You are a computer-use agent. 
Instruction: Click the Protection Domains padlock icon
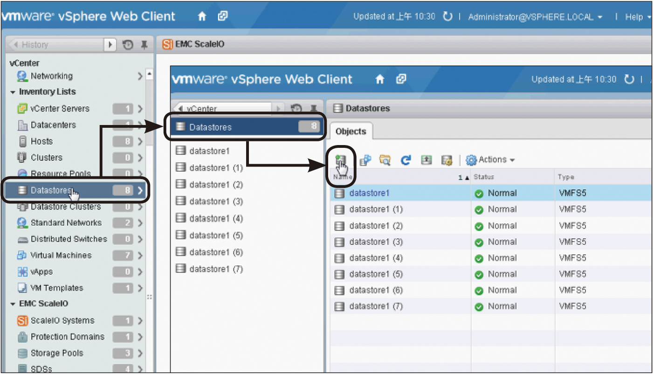click(x=22, y=337)
